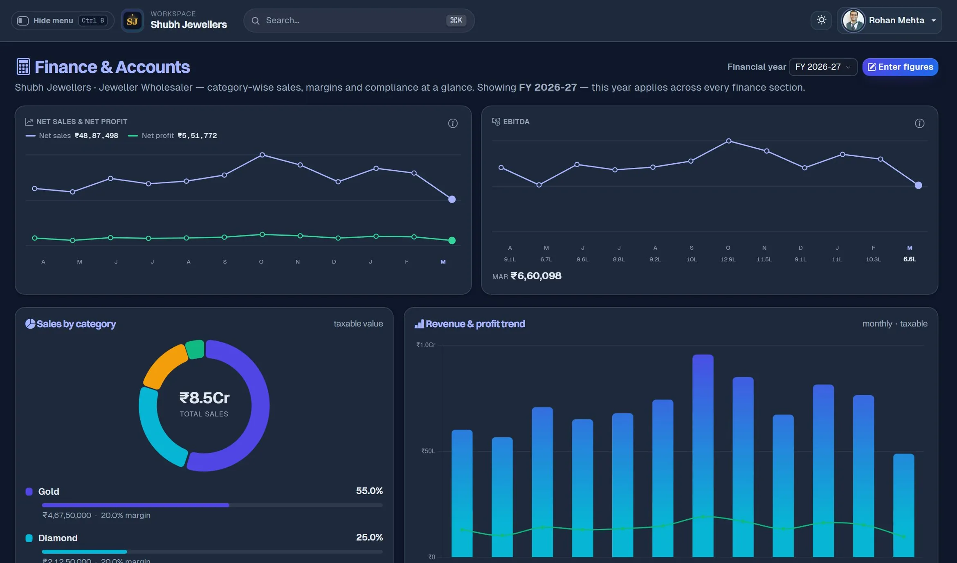Open info icon on EBITDA card
The height and width of the screenshot is (563, 957).
919,123
